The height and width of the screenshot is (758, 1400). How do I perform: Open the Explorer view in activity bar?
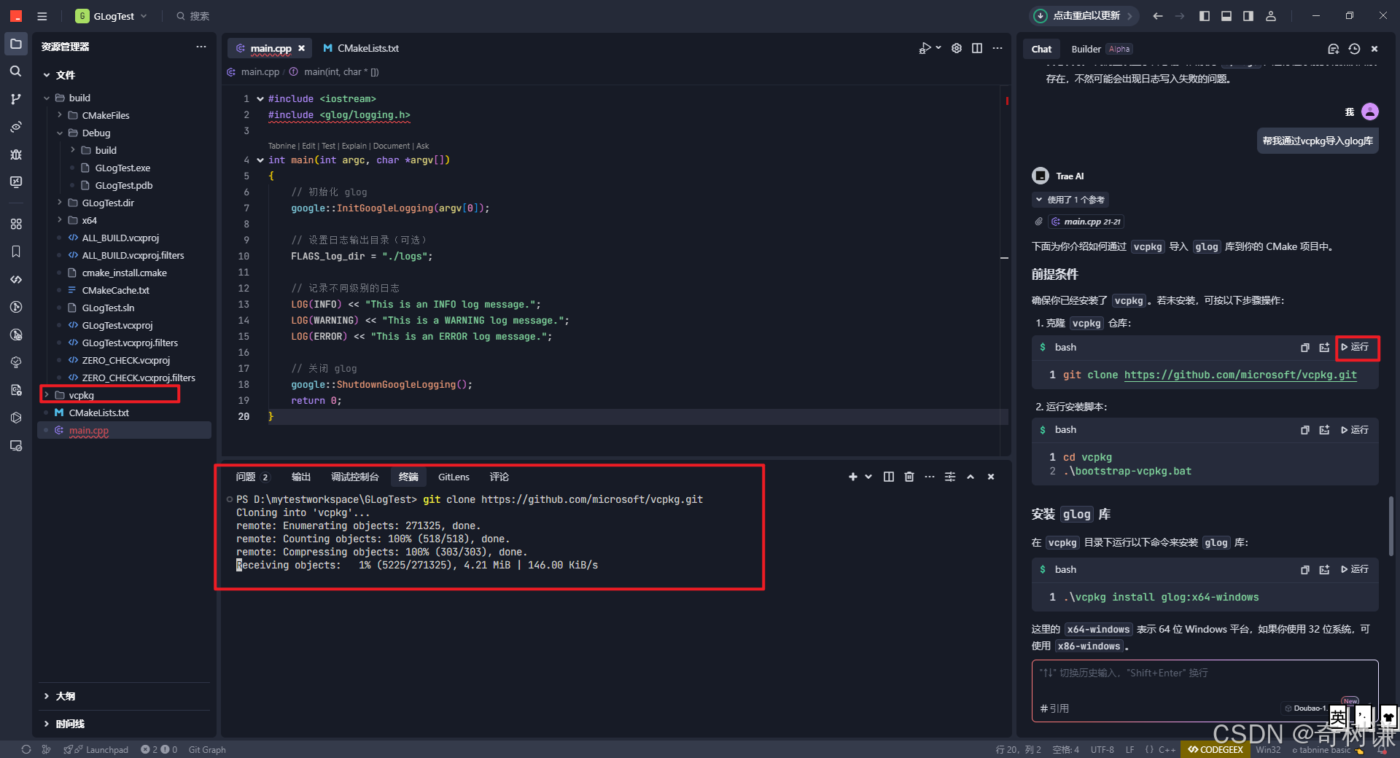click(16, 44)
